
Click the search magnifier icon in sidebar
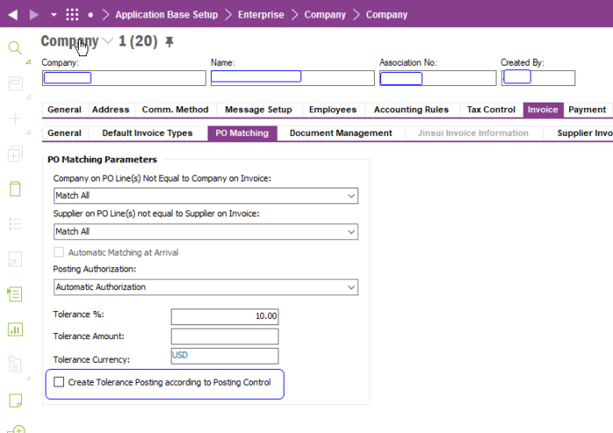pos(15,47)
